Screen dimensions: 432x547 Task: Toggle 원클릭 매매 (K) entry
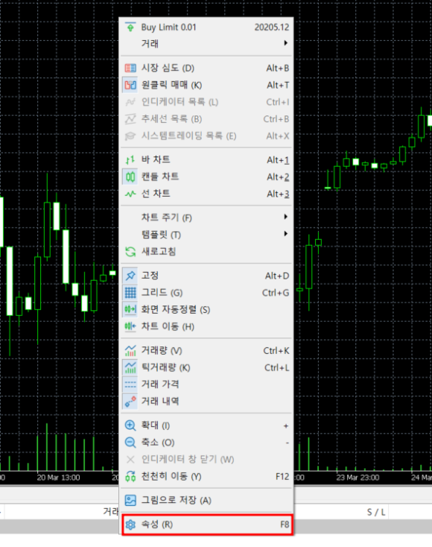tap(206, 85)
